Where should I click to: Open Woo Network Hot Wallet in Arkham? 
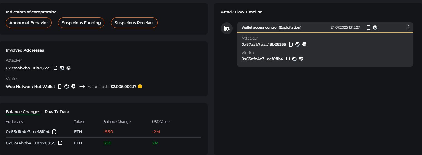click(x=73, y=87)
